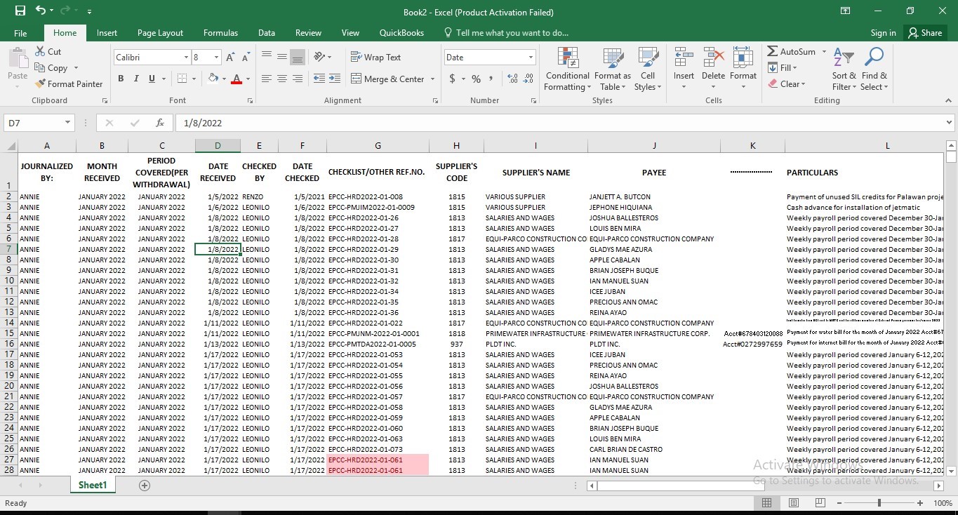Toggle bold formatting
This screenshot has width=958, height=515.
tap(121, 79)
